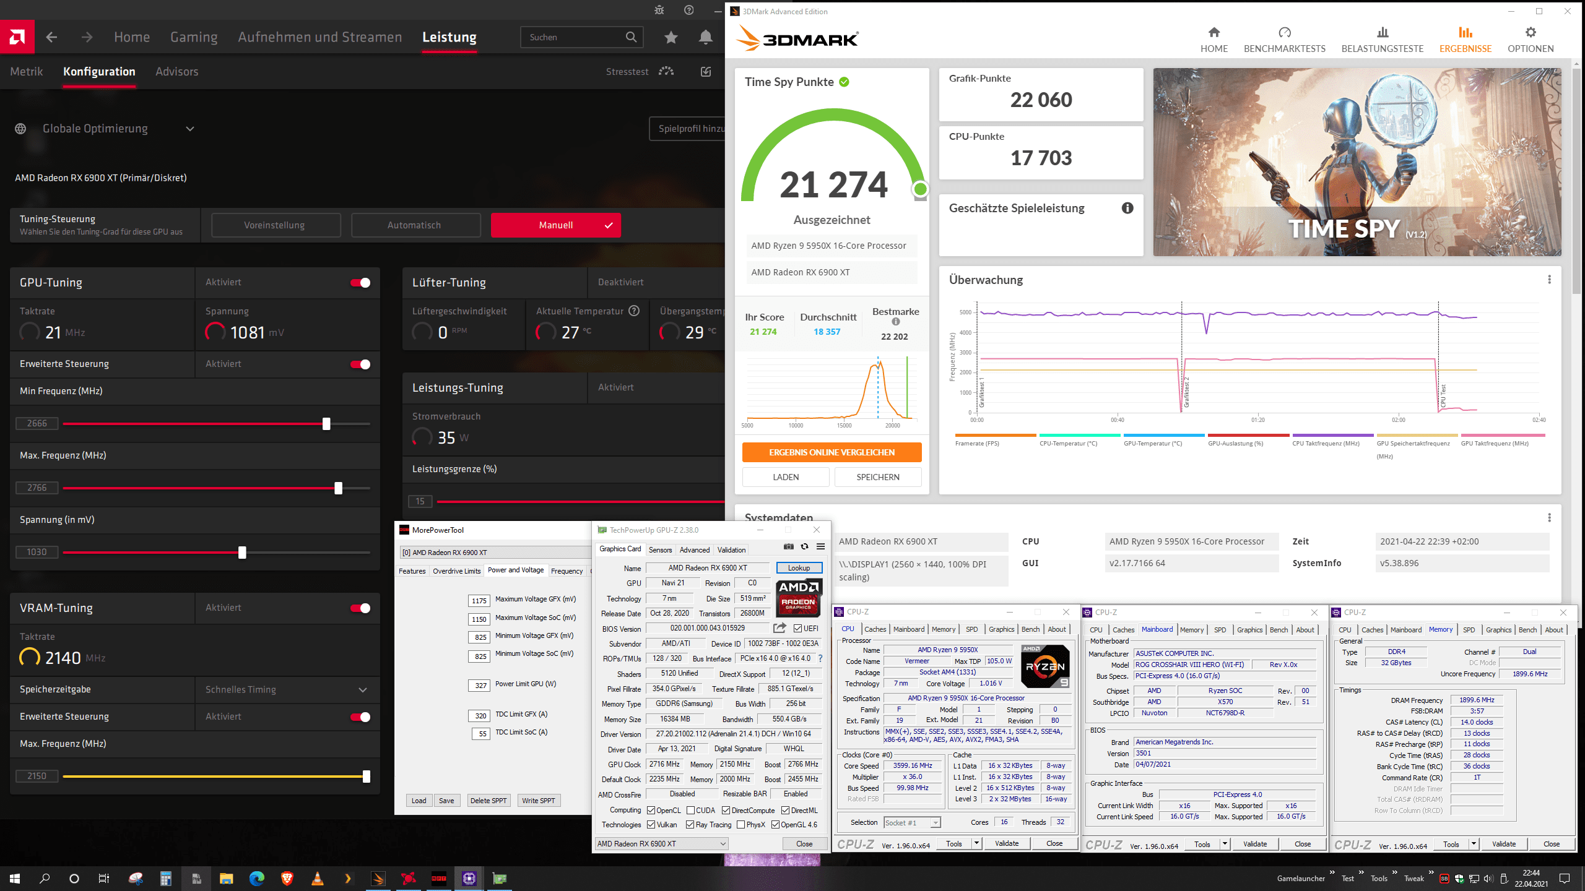
Task: Toggle the Ray Tracing checkbox in GPU-Z
Action: point(690,825)
